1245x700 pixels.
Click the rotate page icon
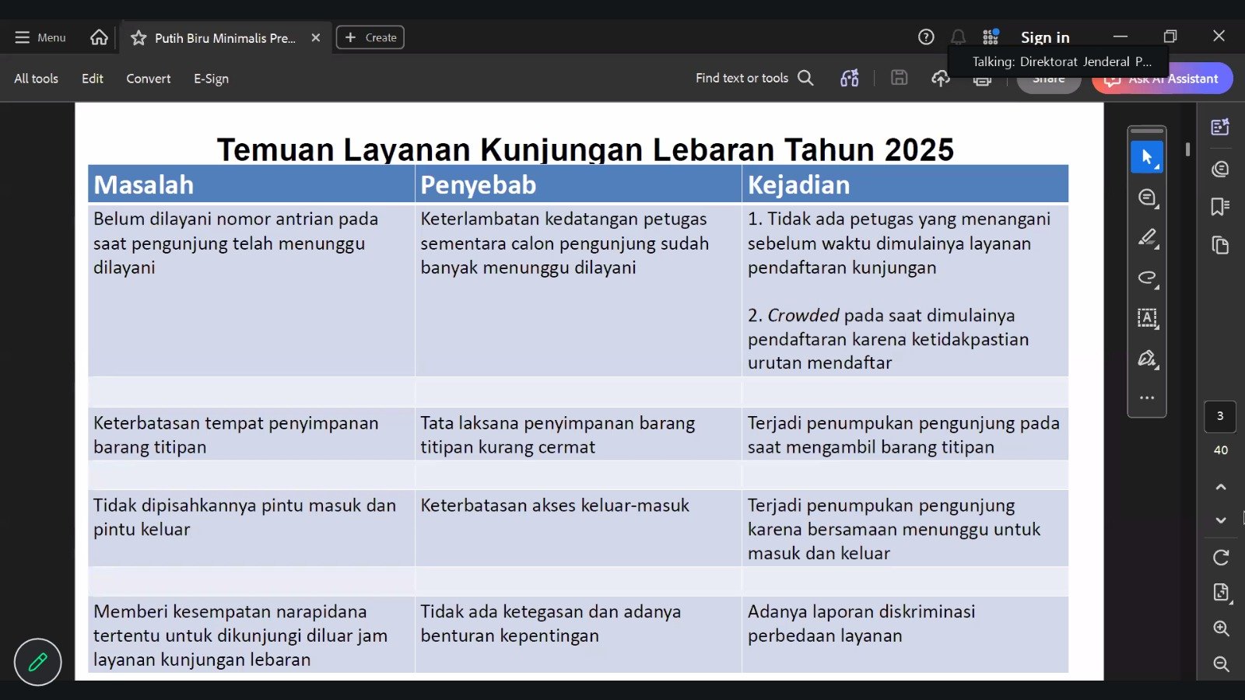coord(1221,557)
